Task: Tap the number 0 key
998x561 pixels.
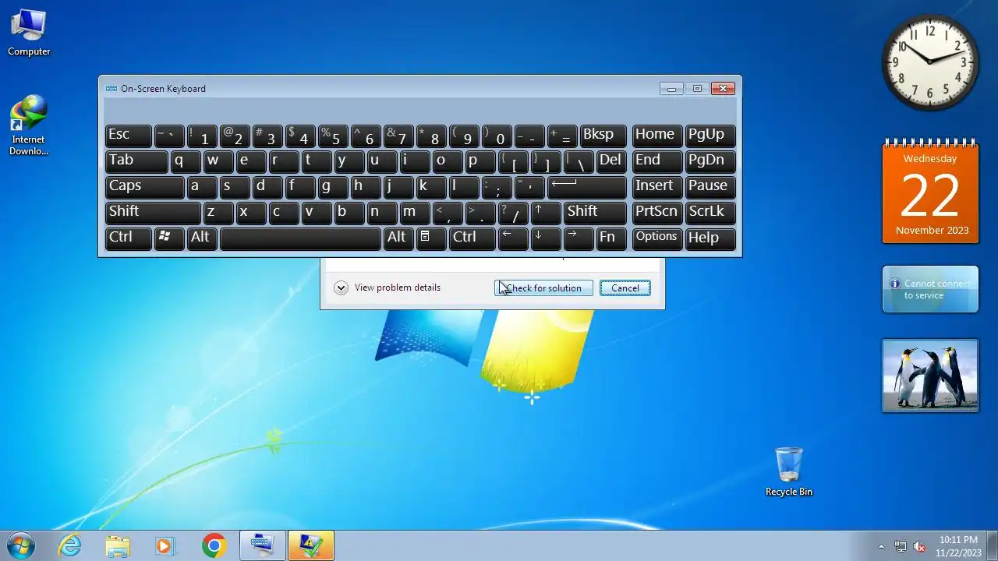Action: coord(497,135)
